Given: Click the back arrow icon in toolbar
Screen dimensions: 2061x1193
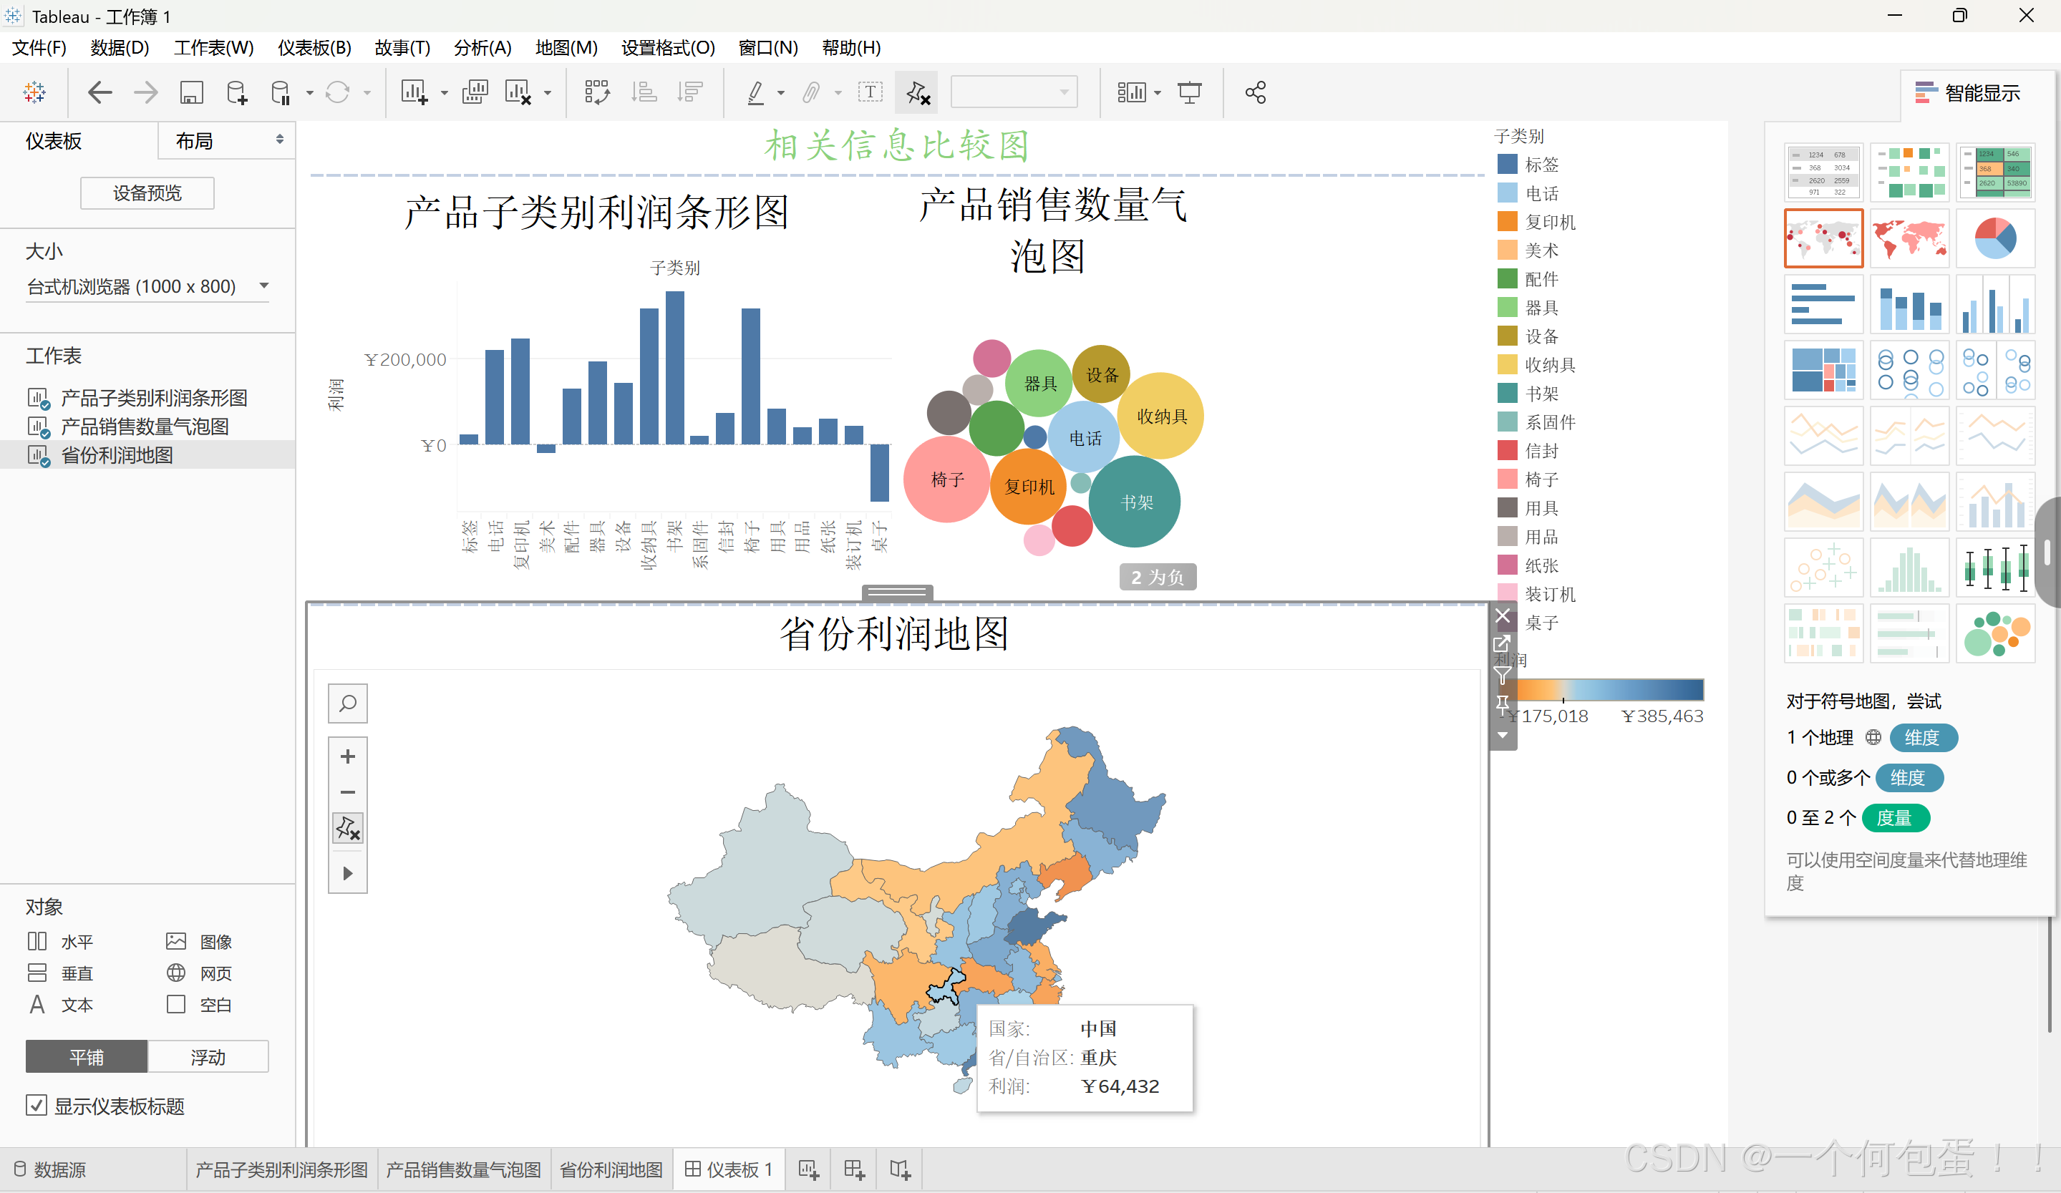Looking at the screenshot, I should [100, 92].
